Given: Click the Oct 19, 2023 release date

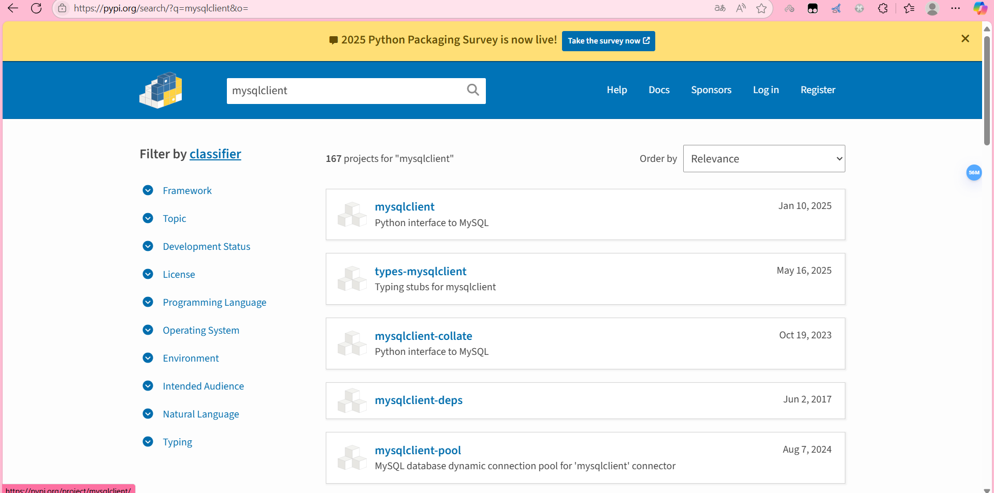Looking at the screenshot, I should 805,335.
